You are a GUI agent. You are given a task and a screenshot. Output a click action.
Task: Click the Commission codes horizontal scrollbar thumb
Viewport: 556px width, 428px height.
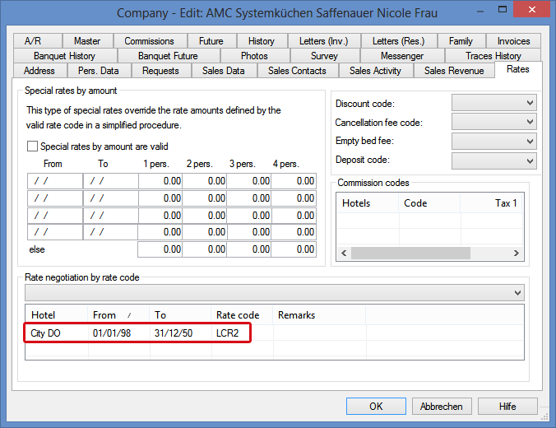pyautogui.click(x=410, y=253)
